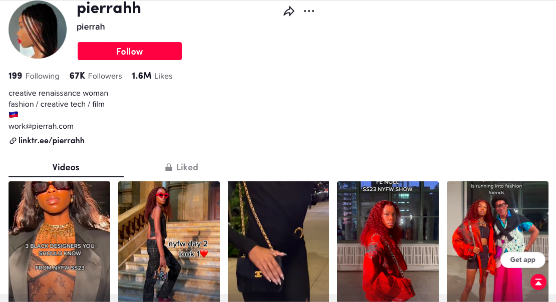View the 67K Followers list
The image size is (556, 302).
(96, 76)
